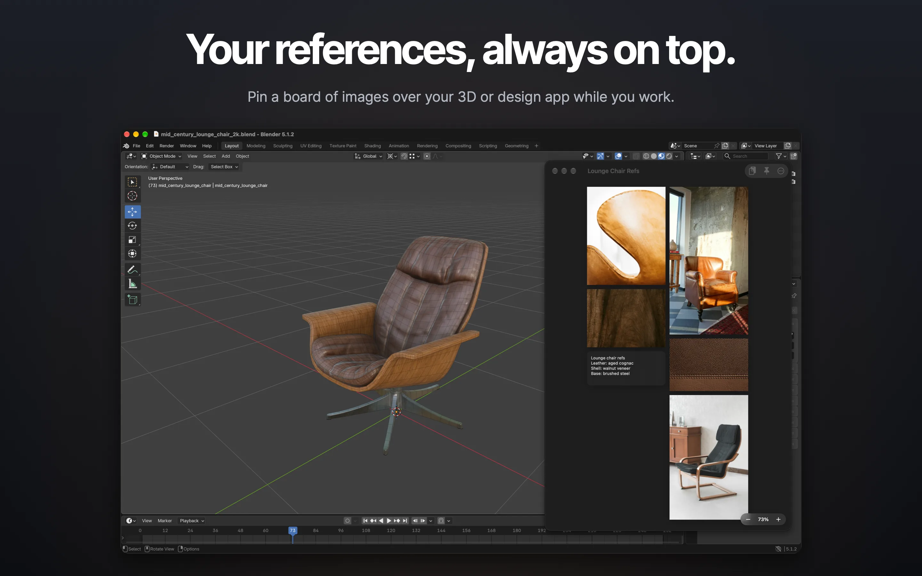Viewport: 922px width, 576px height.
Task: Open the Global orientation dropdown
Action: point(368,156)
